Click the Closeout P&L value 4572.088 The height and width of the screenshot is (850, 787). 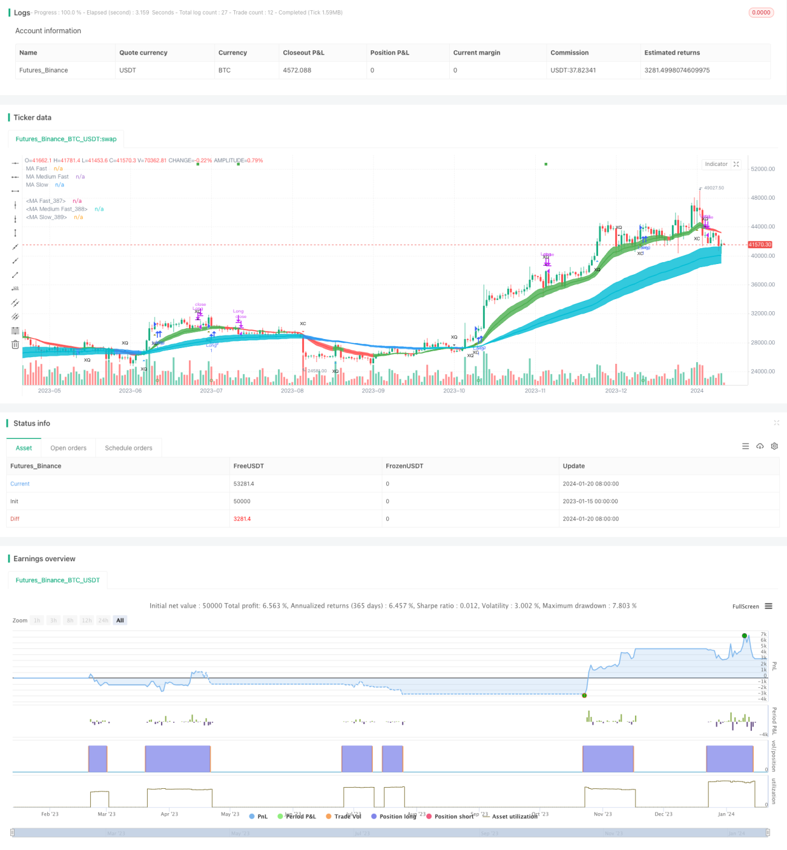[x=297, y=70]
